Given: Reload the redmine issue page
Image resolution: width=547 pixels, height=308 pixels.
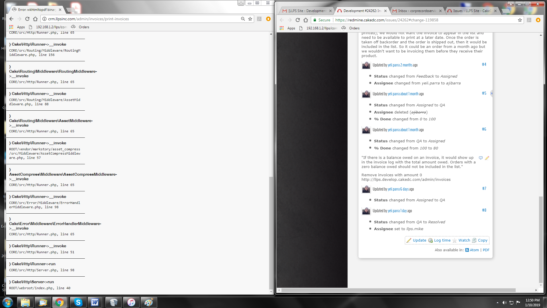Looking at the screenshot, I should point(298,20).
